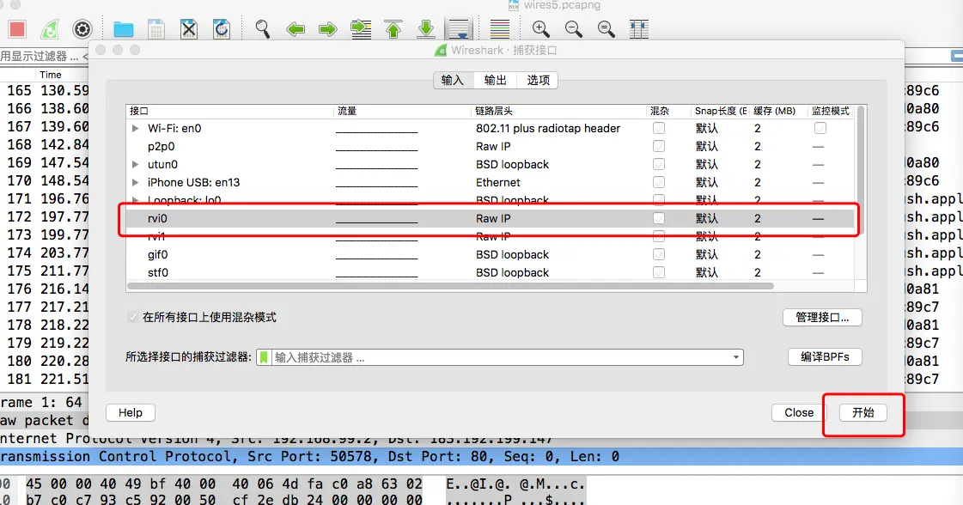Sort by the 接口 column header
The image size is (963, 505).
point(230,111)
